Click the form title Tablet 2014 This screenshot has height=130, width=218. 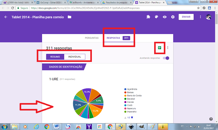click(x=37, y=17)
